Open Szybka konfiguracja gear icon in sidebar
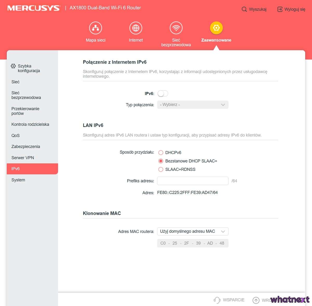The image size is (312, 306). click(13, 66)
